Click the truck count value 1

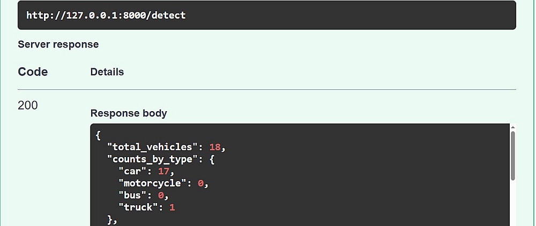pos(172,207)
